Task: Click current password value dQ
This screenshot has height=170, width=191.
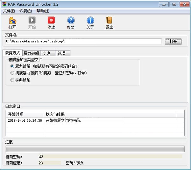Action: tap(41, 157)
